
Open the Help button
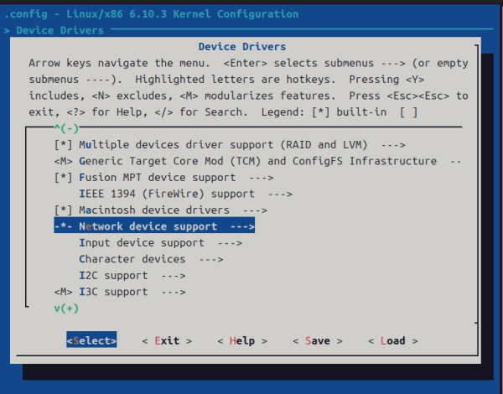click(242, 340)
